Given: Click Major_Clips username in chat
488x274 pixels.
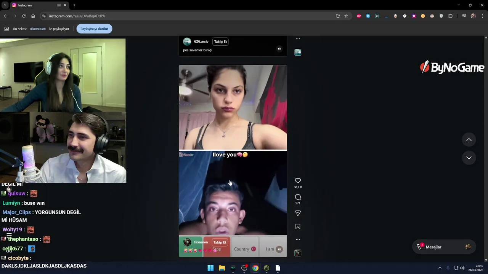Looking at the screenshot, I should coord(16,212).
